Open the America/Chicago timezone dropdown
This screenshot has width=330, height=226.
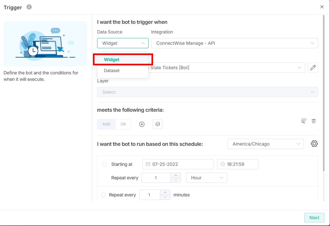point(265,144)
